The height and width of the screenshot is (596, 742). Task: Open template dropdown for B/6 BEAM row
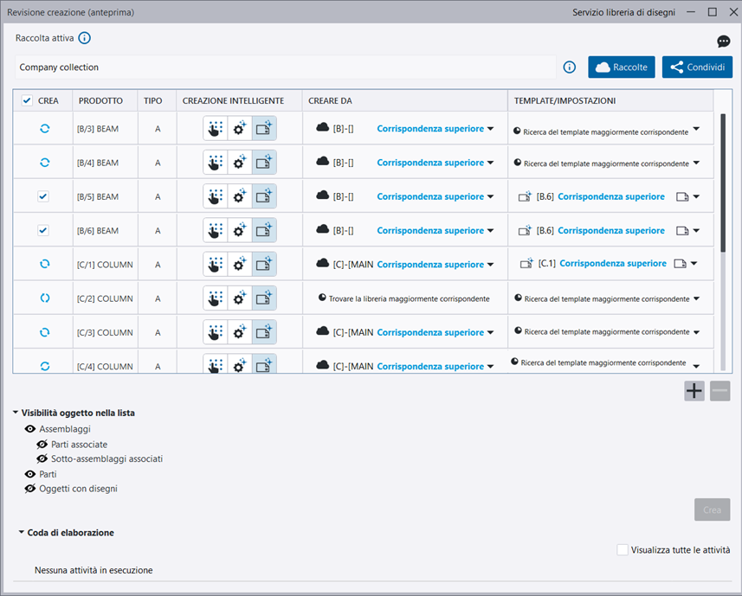click(696, 231)
